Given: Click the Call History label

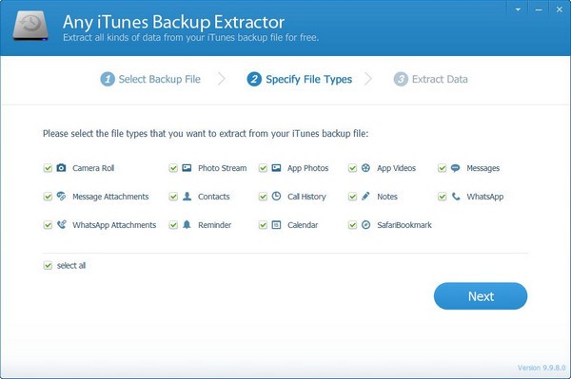Looking at the screenshot, I should [306, 197].
